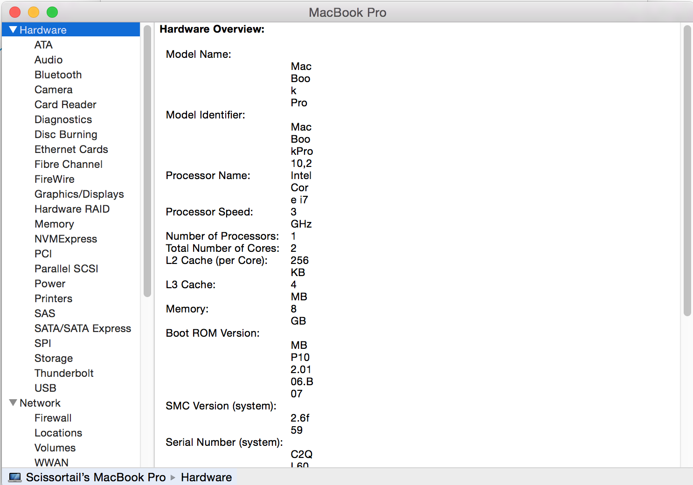Open the USB hardware entry
The height and width of the screenshot is (485, 693).
(x=45, y=388)
